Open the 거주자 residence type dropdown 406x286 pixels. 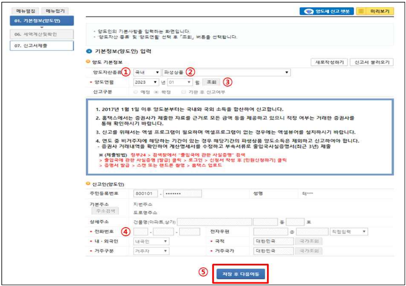[x=152, y=250]
